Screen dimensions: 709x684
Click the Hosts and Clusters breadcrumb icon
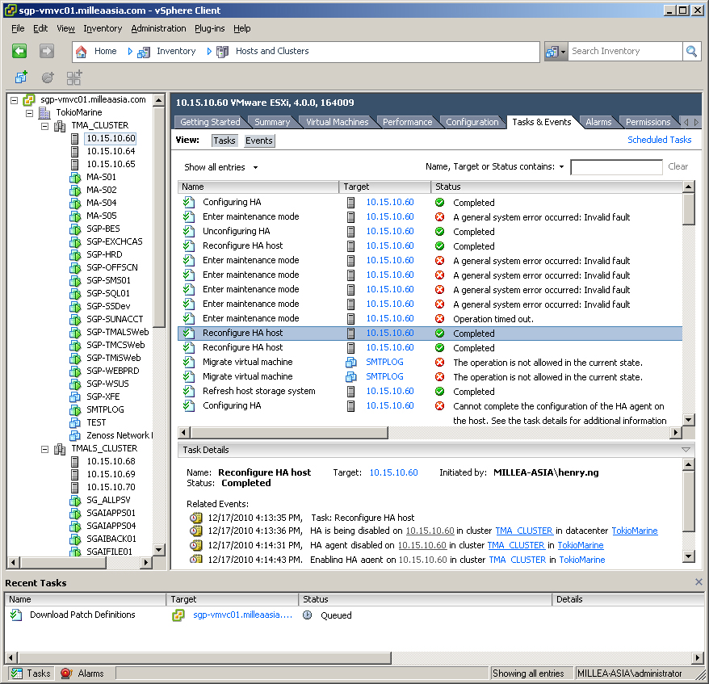tap(222, 52)
